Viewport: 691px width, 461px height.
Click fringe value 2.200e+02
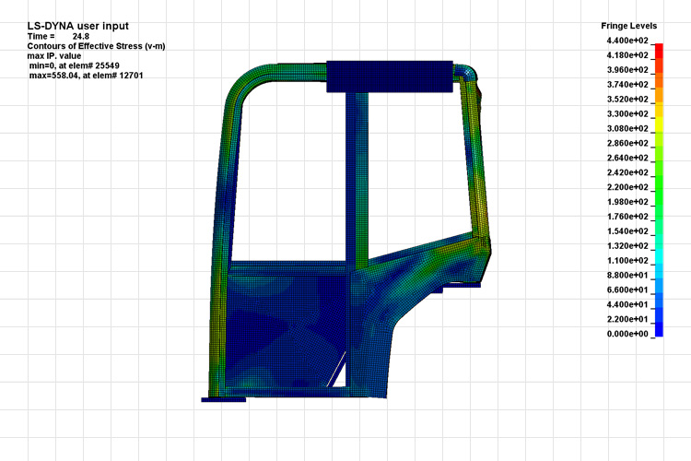point(627,187)
